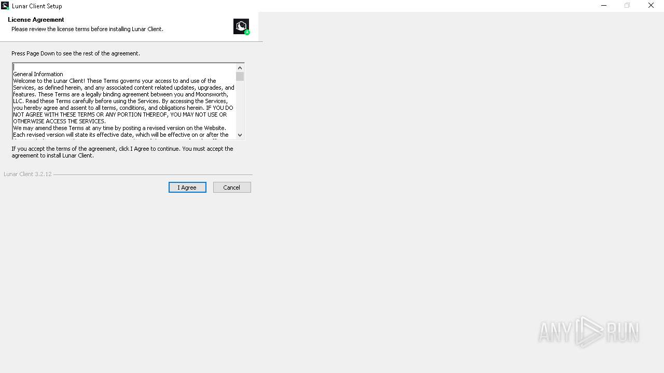
Task: Click the 'General Information' heading text
Action: pos(38,74)
